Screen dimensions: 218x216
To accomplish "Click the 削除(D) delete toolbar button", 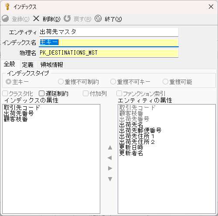I will (47, 19).
